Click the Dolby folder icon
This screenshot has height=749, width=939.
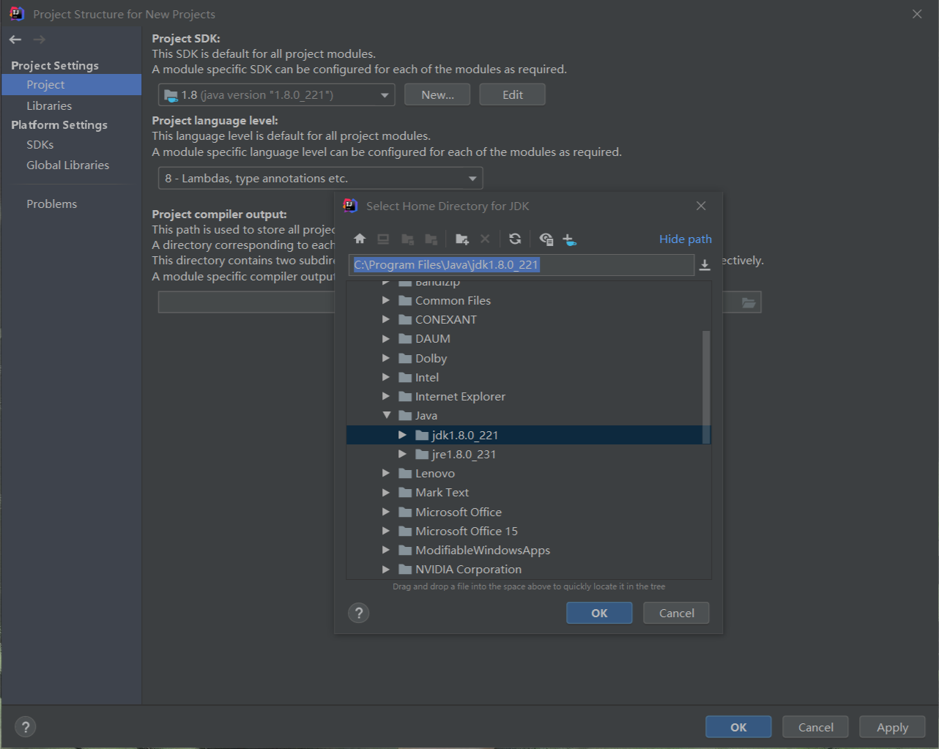pos(405,358)
